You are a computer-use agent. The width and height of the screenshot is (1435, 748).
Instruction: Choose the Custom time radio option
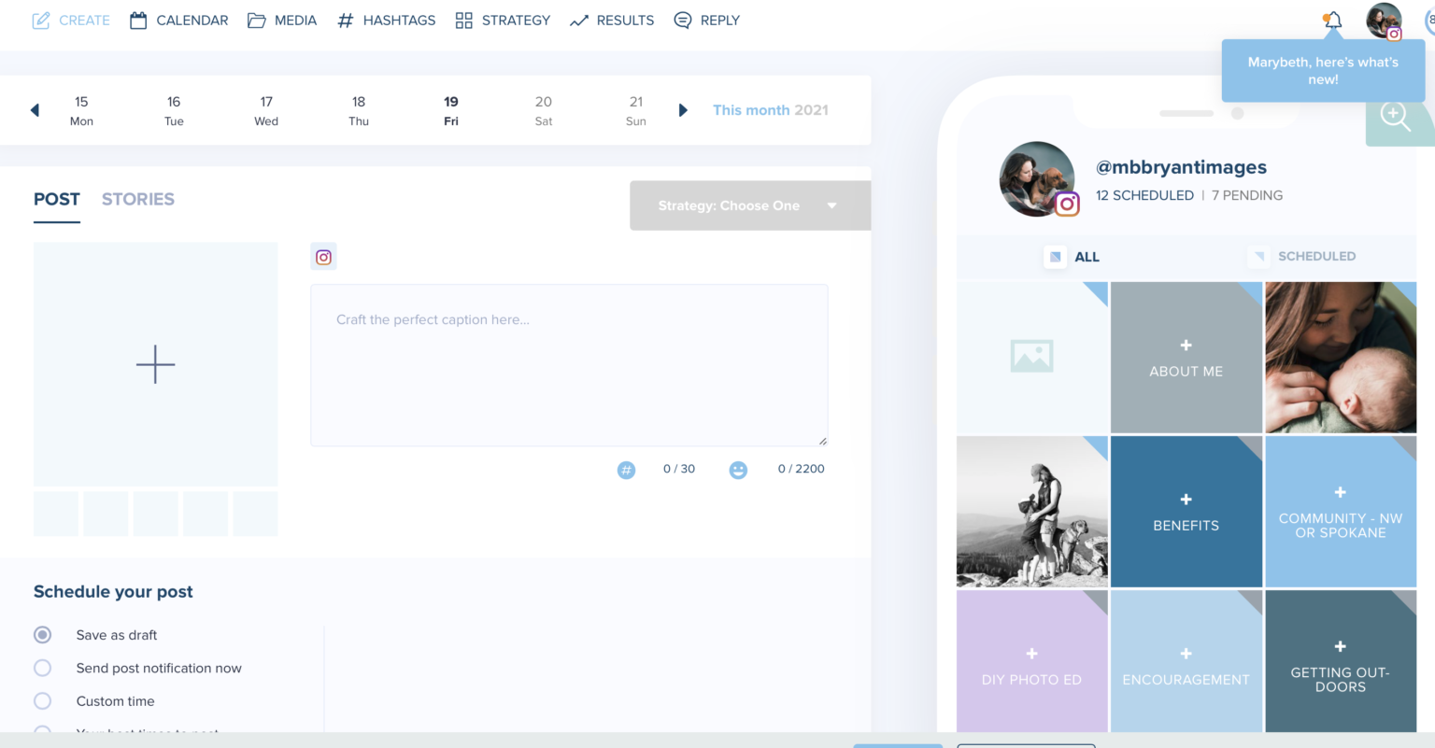point(43,701)
